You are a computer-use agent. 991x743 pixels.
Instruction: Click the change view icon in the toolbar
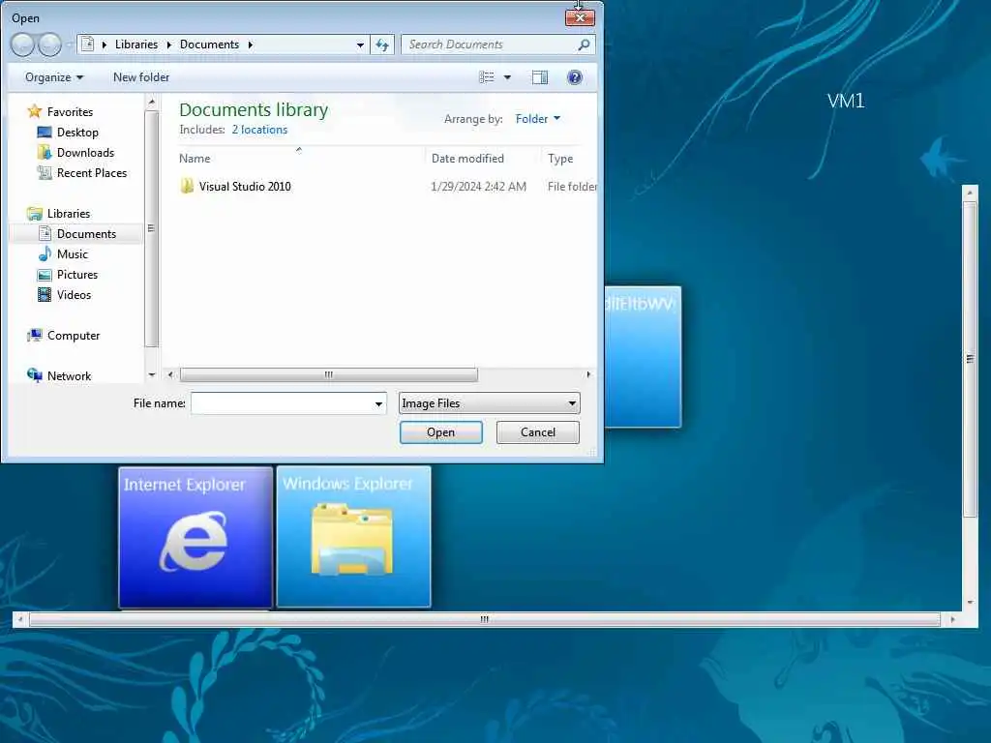coord(486,77)
